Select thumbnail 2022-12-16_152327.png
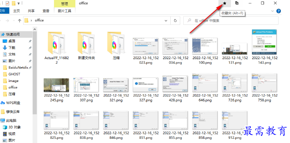 (x=146, y=90)
